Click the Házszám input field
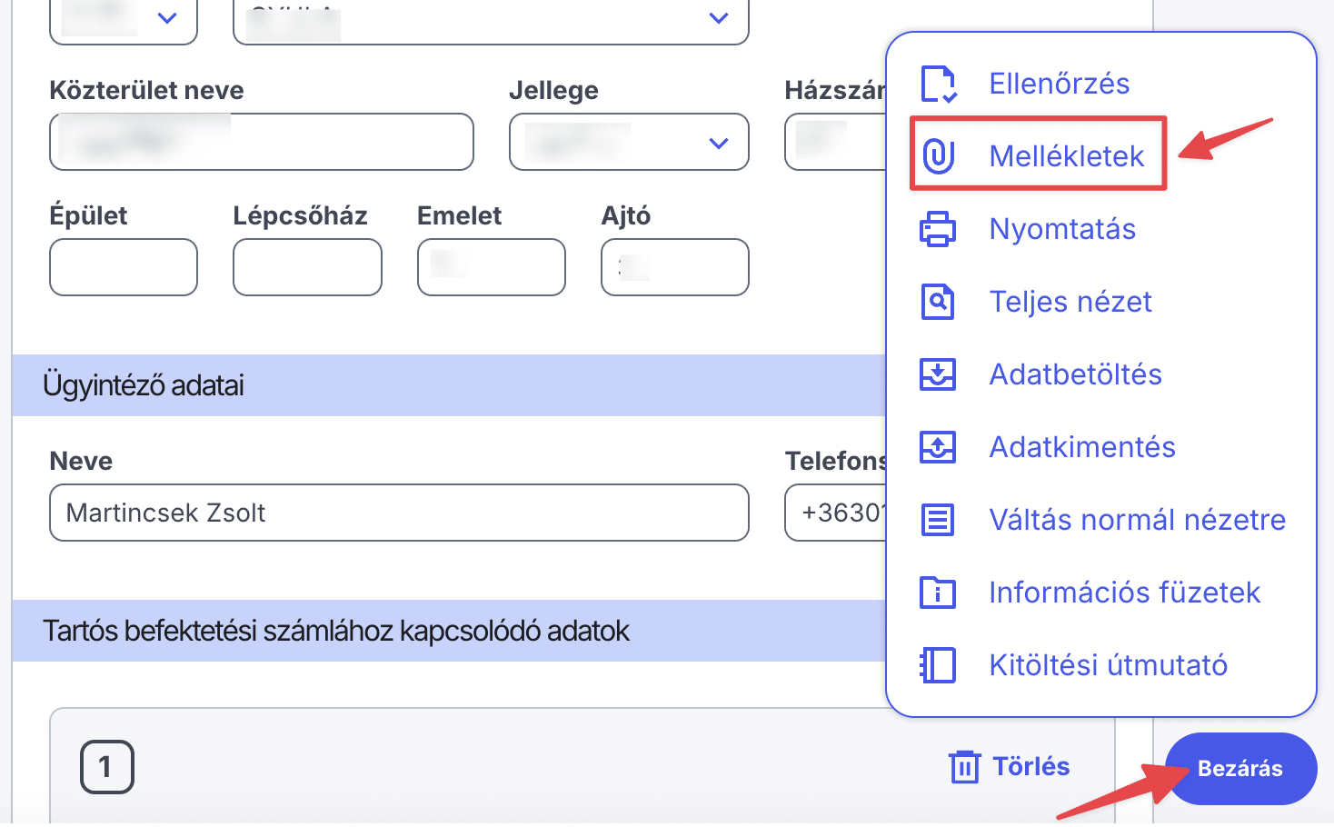The height and width of the screenshot is (827, 1334). pos(836,142)
